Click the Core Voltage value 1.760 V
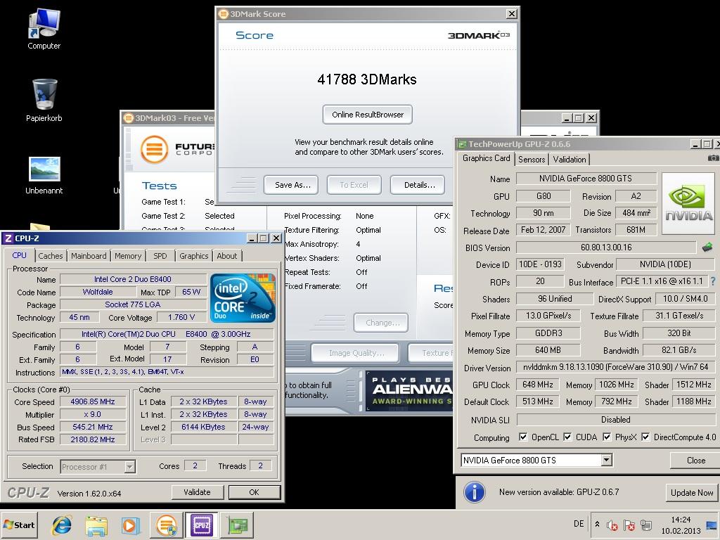 click(181, 317)
